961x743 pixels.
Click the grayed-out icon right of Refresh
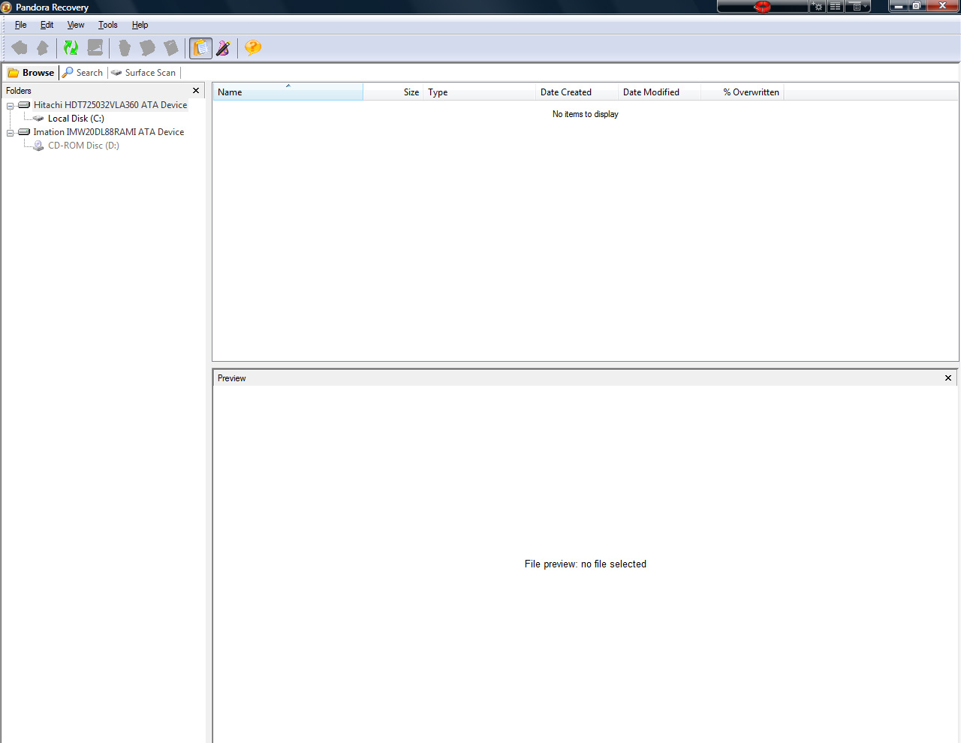click(95, 48)
